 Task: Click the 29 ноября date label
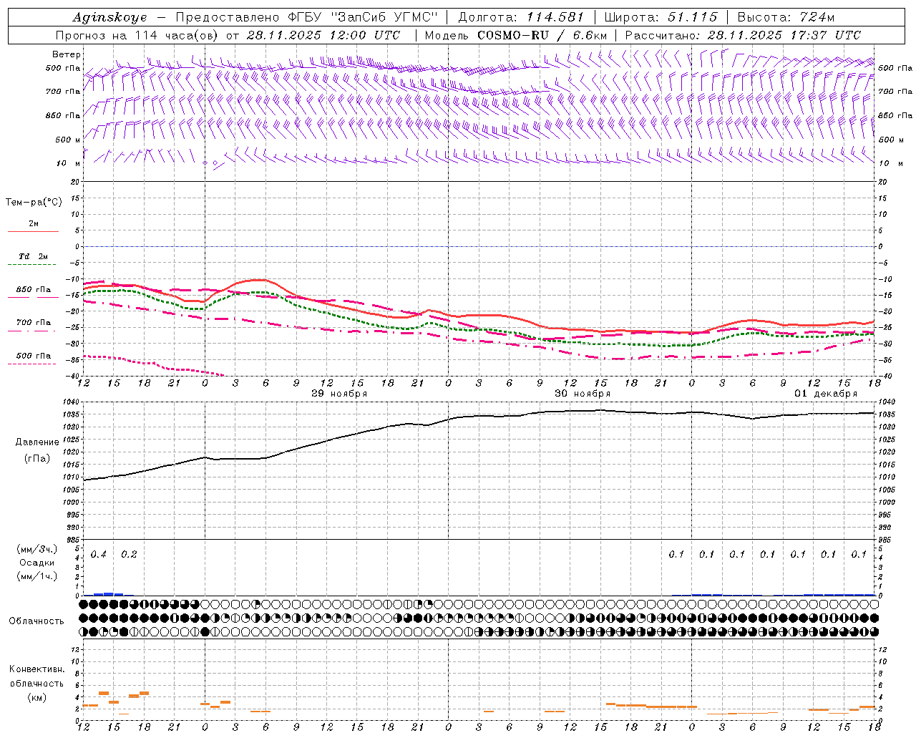tap(339, 394)
